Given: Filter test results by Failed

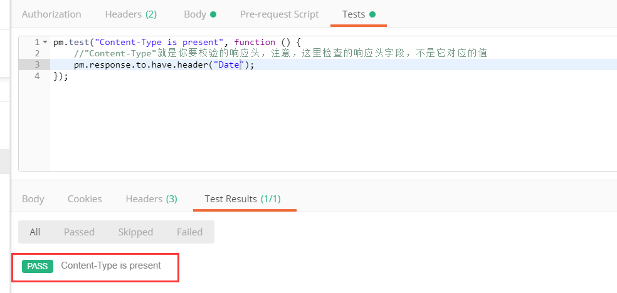Looking at the screenshot, I should point(189,232).
